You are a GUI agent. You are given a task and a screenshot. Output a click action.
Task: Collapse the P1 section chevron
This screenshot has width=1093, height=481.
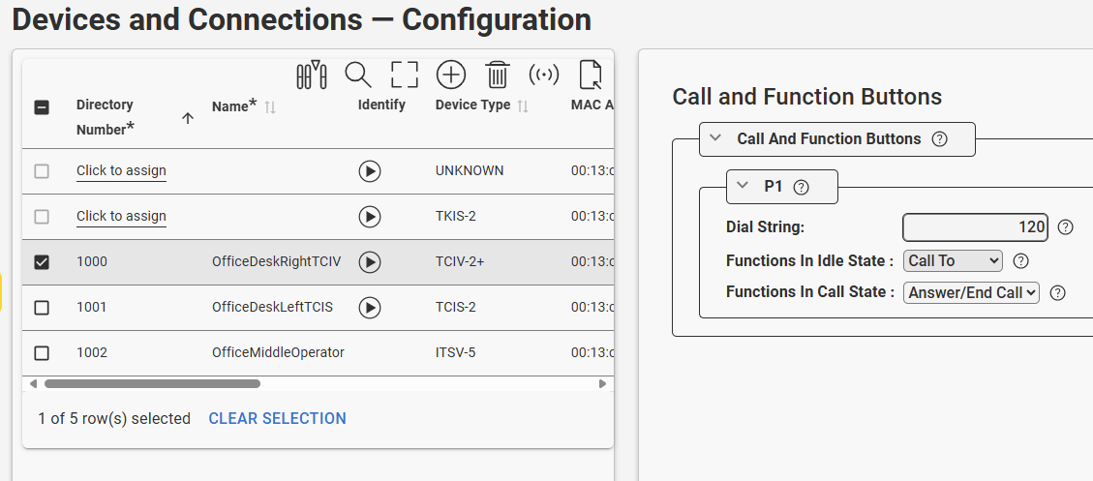[744, 186]
